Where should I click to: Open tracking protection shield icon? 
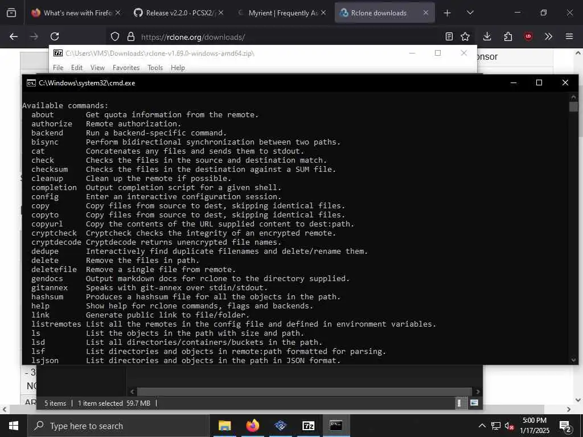coord(115,36)
